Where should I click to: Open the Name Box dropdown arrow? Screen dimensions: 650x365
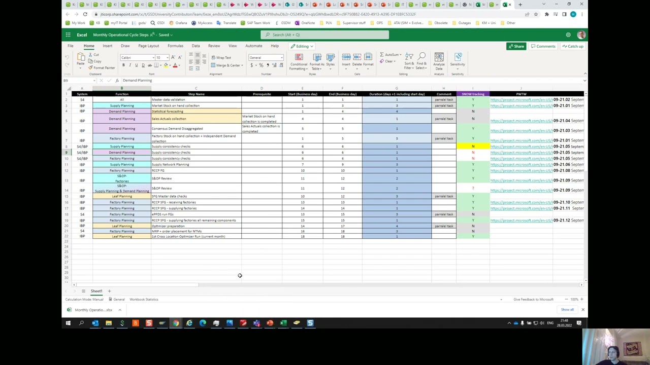(94, 81)
